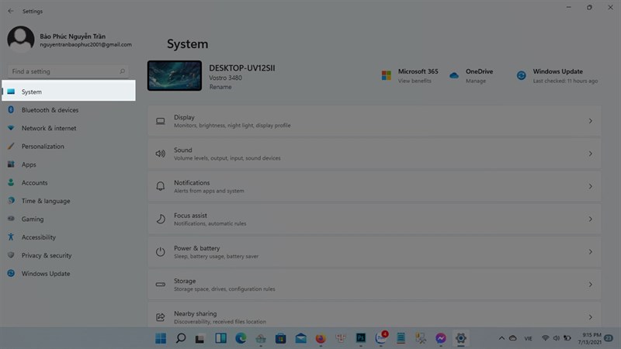This screenshot has height=349, width=621.
Task: Expand the Power & battery chevron
Action: (590, 251)
